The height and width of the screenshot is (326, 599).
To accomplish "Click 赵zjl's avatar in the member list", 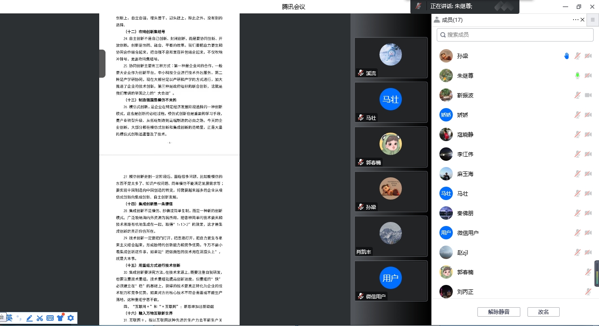I will tap(446, 252).
